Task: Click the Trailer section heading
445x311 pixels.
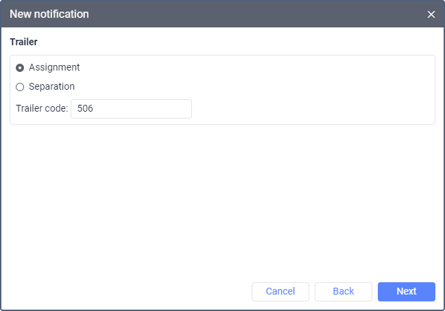Action: click(23, 42)
